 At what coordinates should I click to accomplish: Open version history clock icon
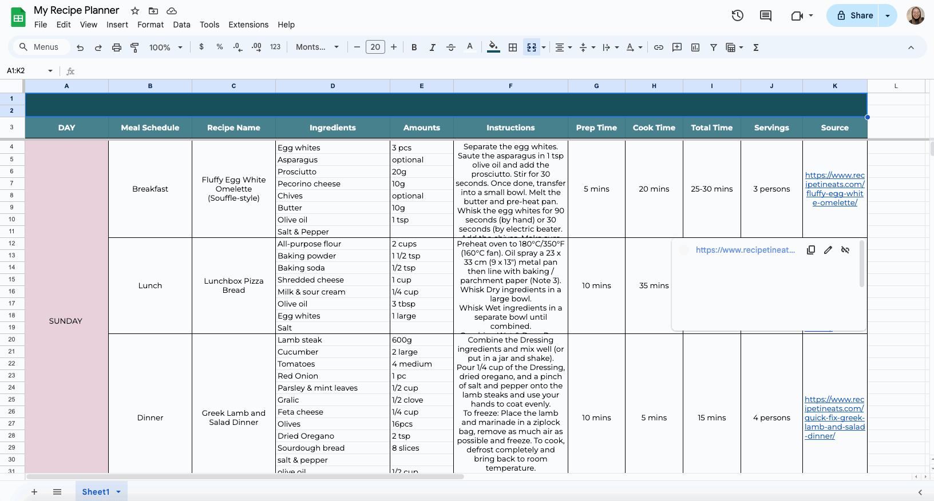tap(738, 15)
